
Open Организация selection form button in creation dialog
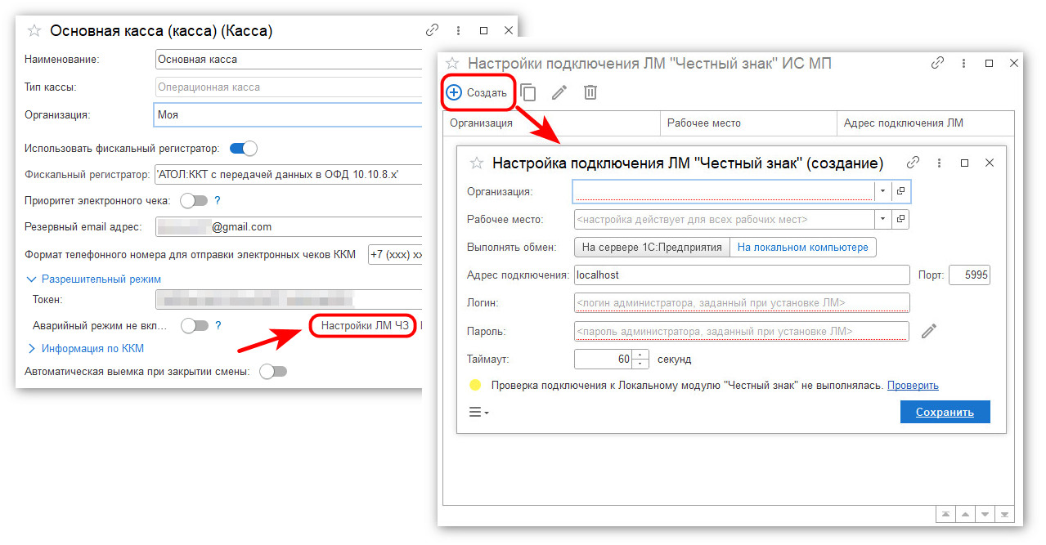(x=900, y=191)
